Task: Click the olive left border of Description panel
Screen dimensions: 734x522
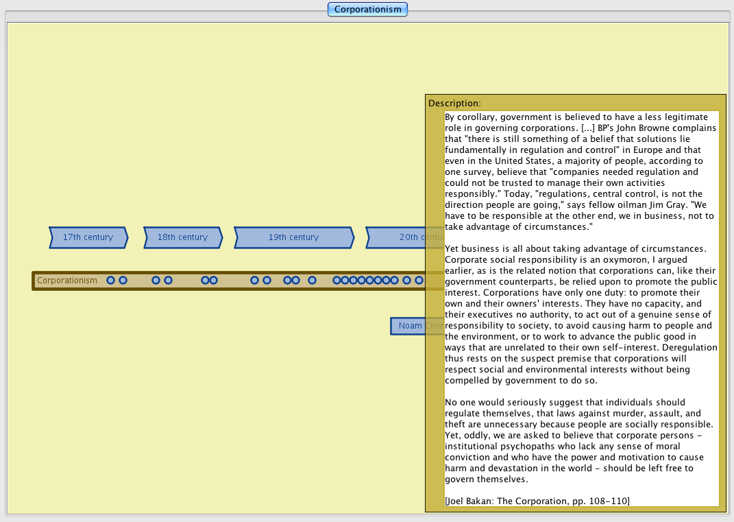Action: click(x=435, y=309)
